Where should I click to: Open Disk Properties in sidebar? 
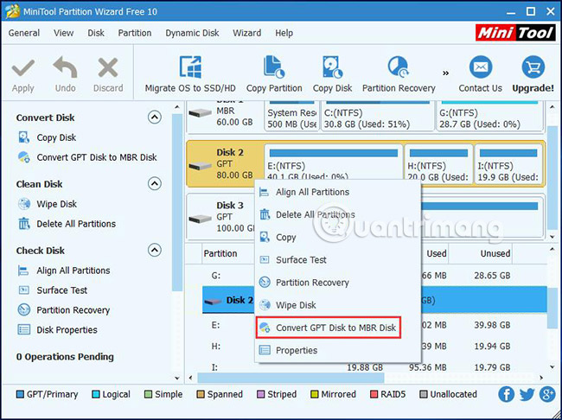click(x=67, y=330)
